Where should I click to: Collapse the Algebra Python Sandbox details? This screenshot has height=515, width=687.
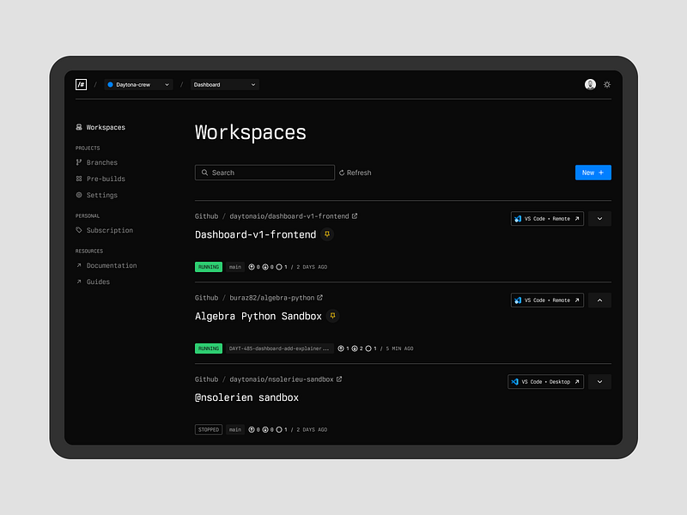click(599, 300)
